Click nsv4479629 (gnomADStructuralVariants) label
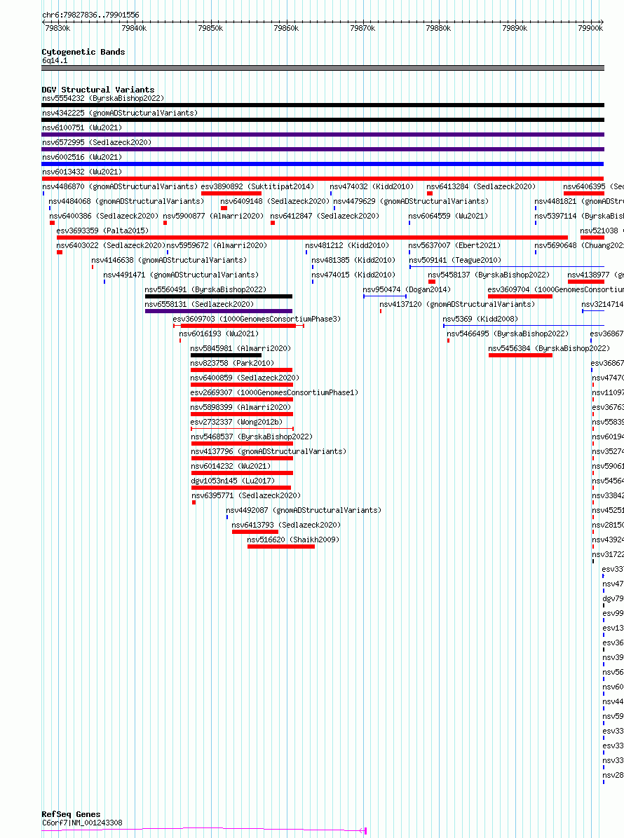624x838 pixels. [411, 201]
